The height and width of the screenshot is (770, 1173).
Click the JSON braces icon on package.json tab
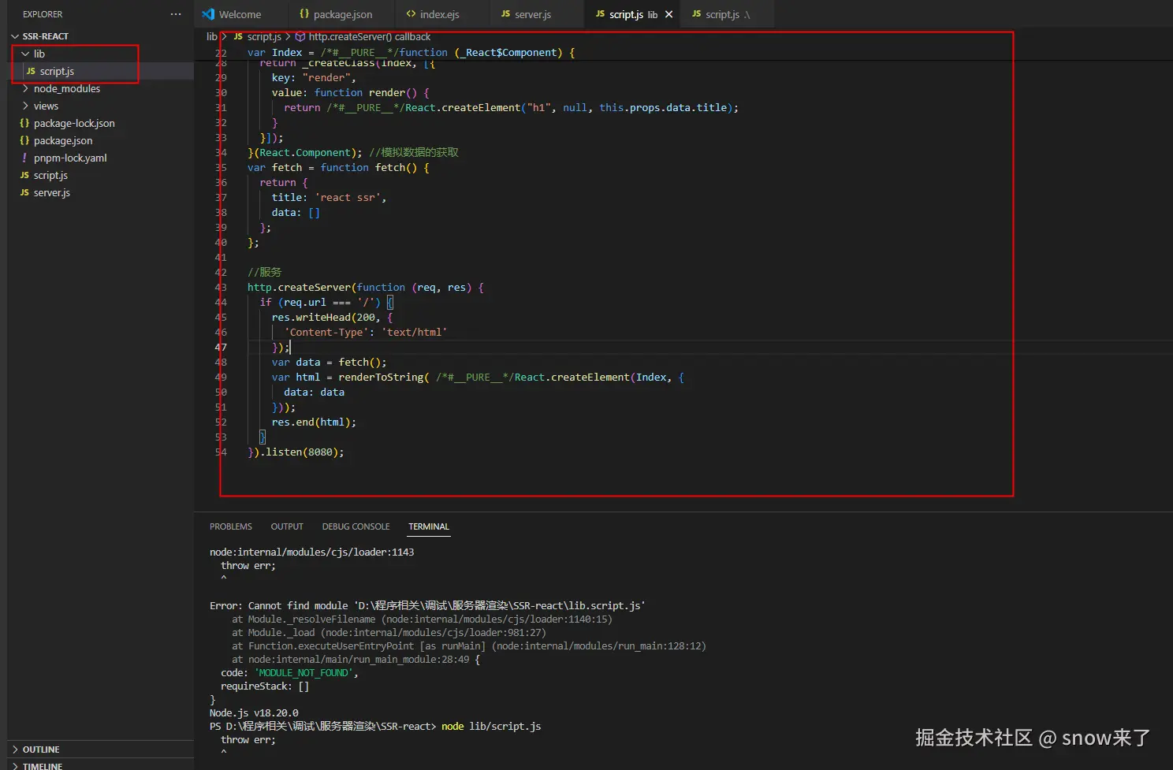click(304, 14)
